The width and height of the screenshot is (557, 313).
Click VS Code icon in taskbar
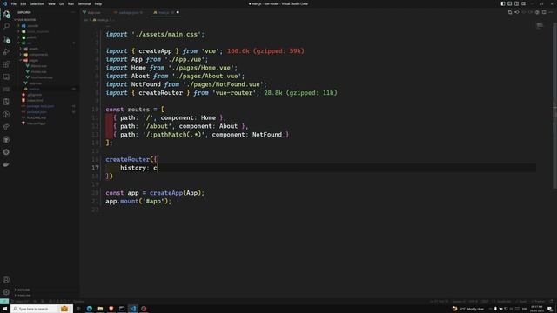click(x=133, y=309)
